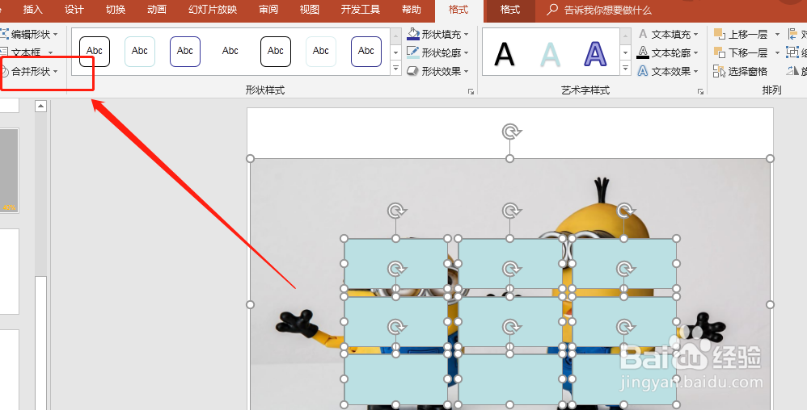Open the 形状填充 dropdown arrow

467,35
